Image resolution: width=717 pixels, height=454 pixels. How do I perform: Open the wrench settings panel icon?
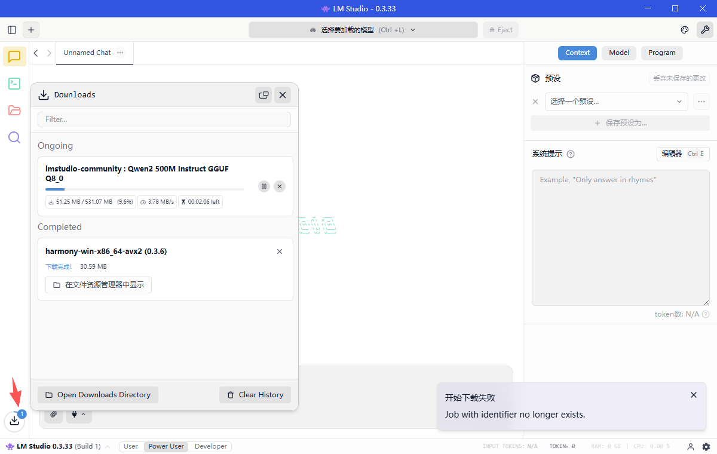tap(704, 30)
